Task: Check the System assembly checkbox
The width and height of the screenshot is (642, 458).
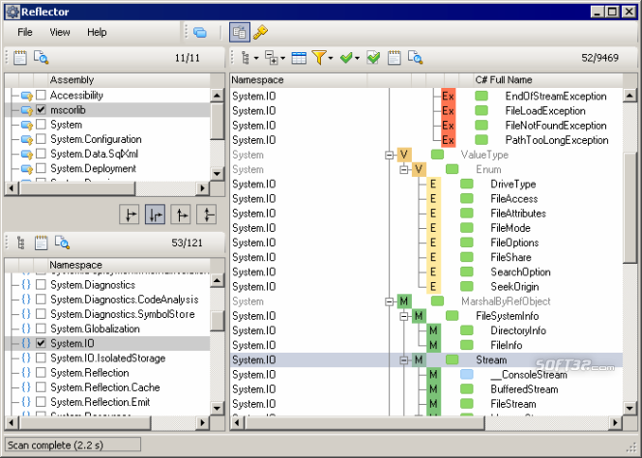Action: pos(41,125)
